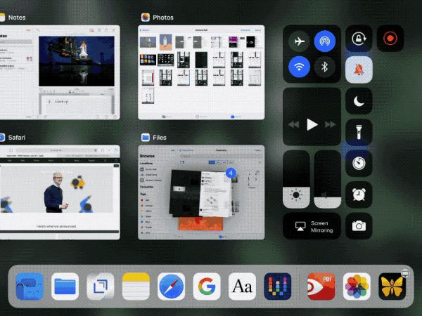
Task: Play media in Control Center
Action: click(312, 124)
